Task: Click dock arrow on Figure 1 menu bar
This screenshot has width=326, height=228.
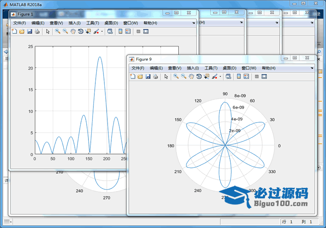Action: point(194,23)
